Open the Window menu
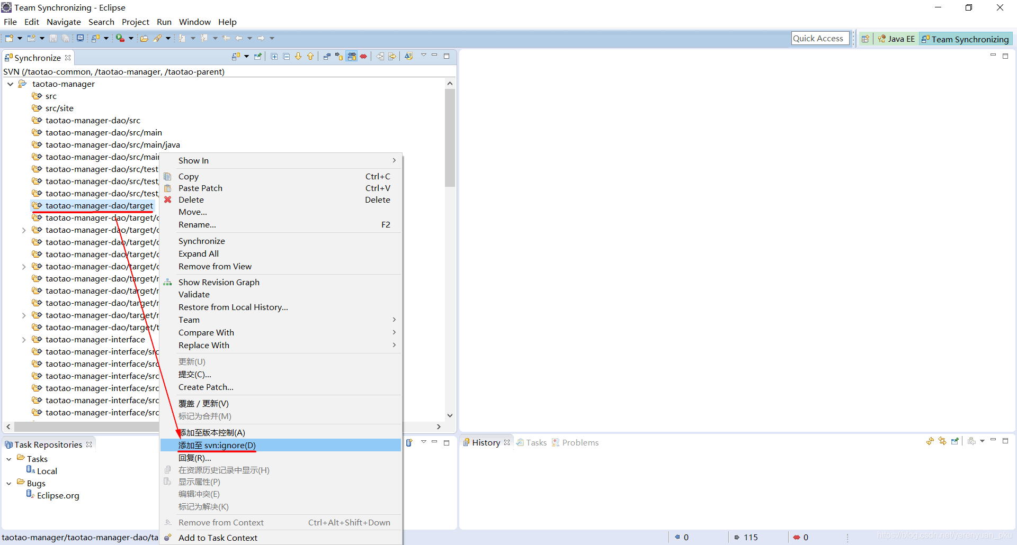Viewport: 1017px width, 545px height. click(x=194, y=22)
